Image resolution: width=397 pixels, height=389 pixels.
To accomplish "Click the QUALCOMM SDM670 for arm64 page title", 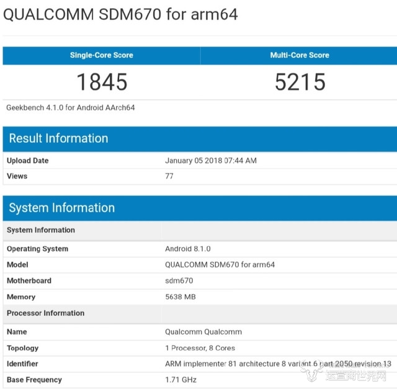I will pos(120,14).
